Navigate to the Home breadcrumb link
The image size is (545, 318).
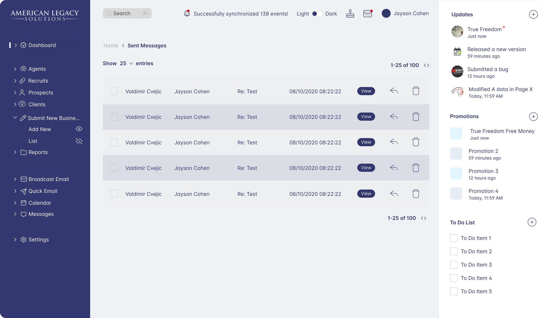[x=111, y=45]
